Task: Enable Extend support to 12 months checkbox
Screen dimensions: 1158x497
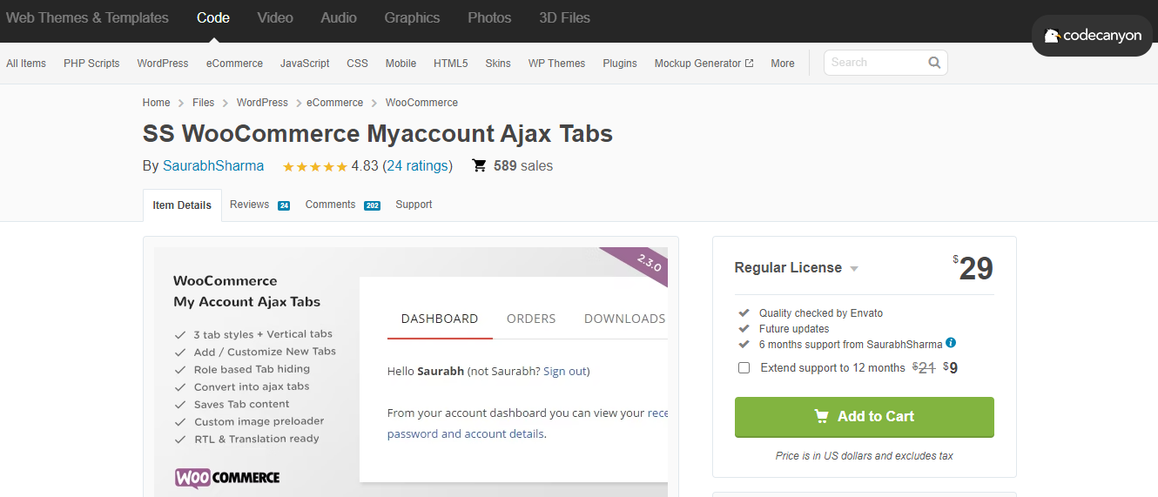Action: point(744,368)
